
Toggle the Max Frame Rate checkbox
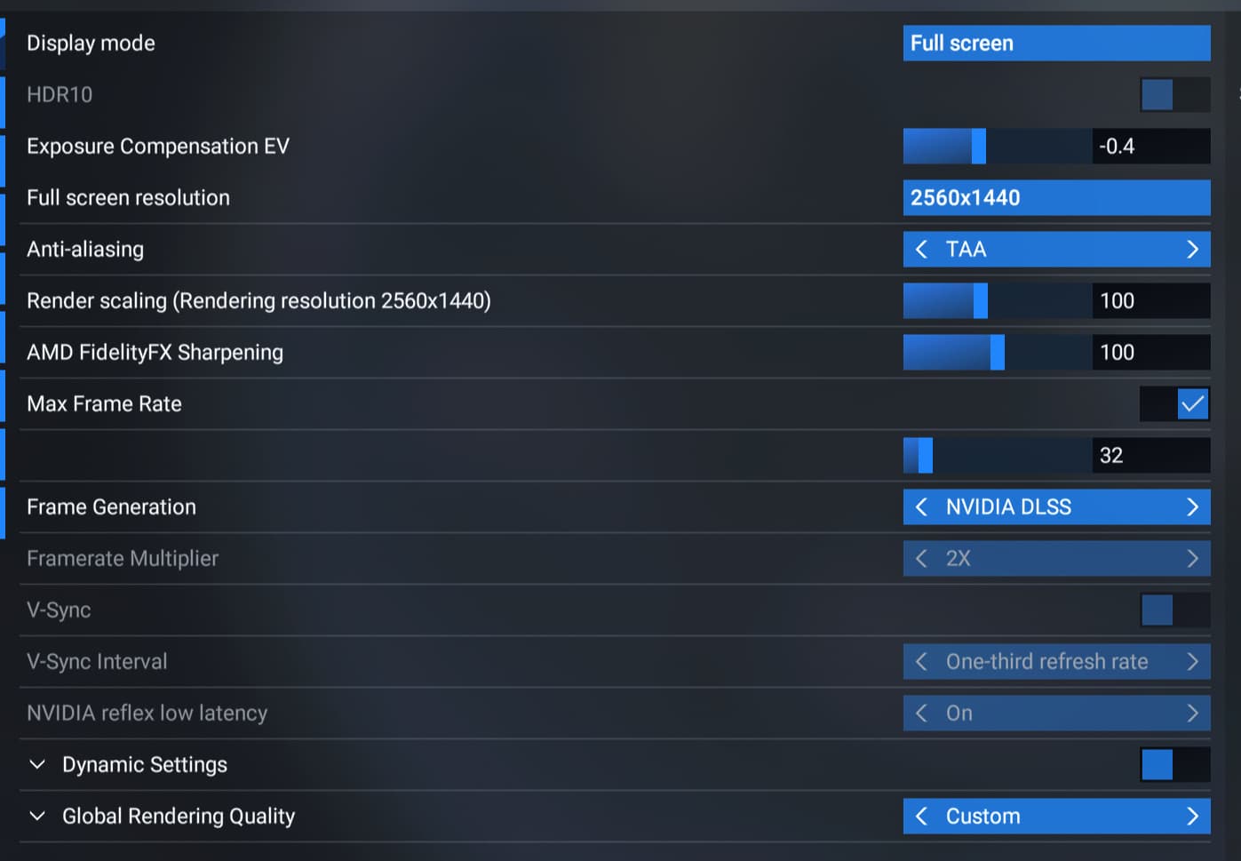pos(1174,403)
